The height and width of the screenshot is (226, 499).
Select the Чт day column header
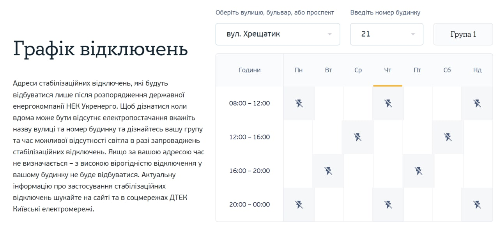tap(388, 70)
